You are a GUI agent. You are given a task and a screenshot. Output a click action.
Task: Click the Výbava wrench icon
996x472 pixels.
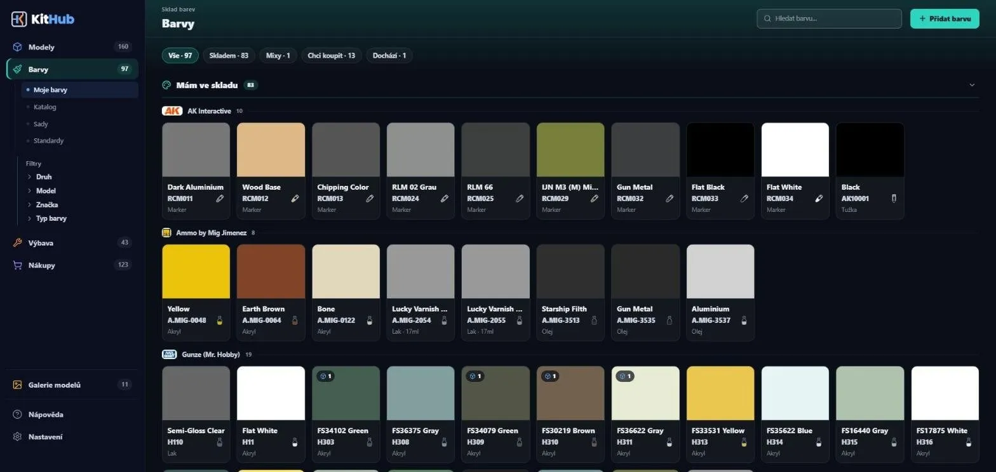[18, 243]
